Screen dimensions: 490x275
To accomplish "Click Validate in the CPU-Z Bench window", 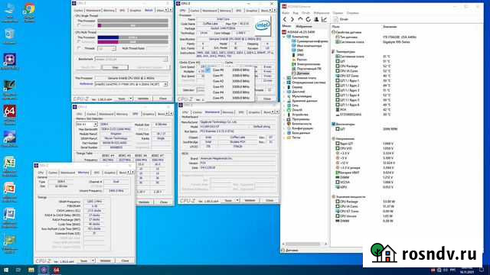I will (143, 99).
